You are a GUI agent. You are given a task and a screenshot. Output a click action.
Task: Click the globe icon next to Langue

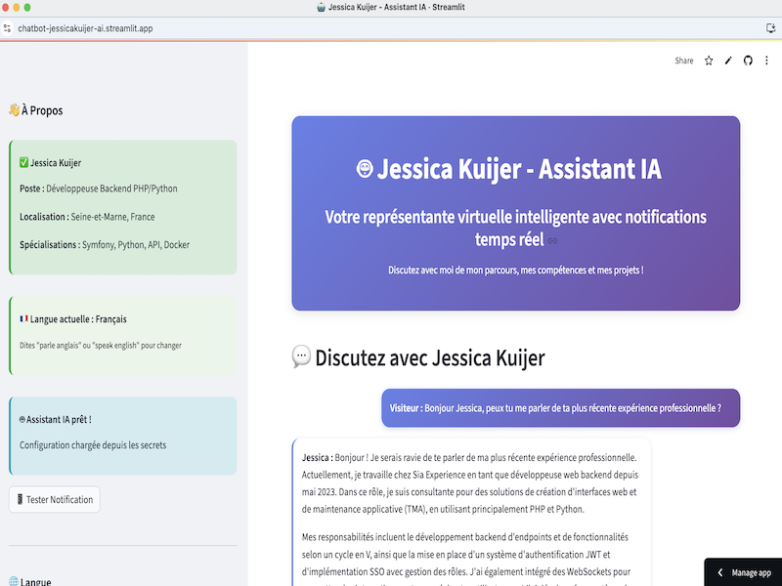[x=14, y=581]
